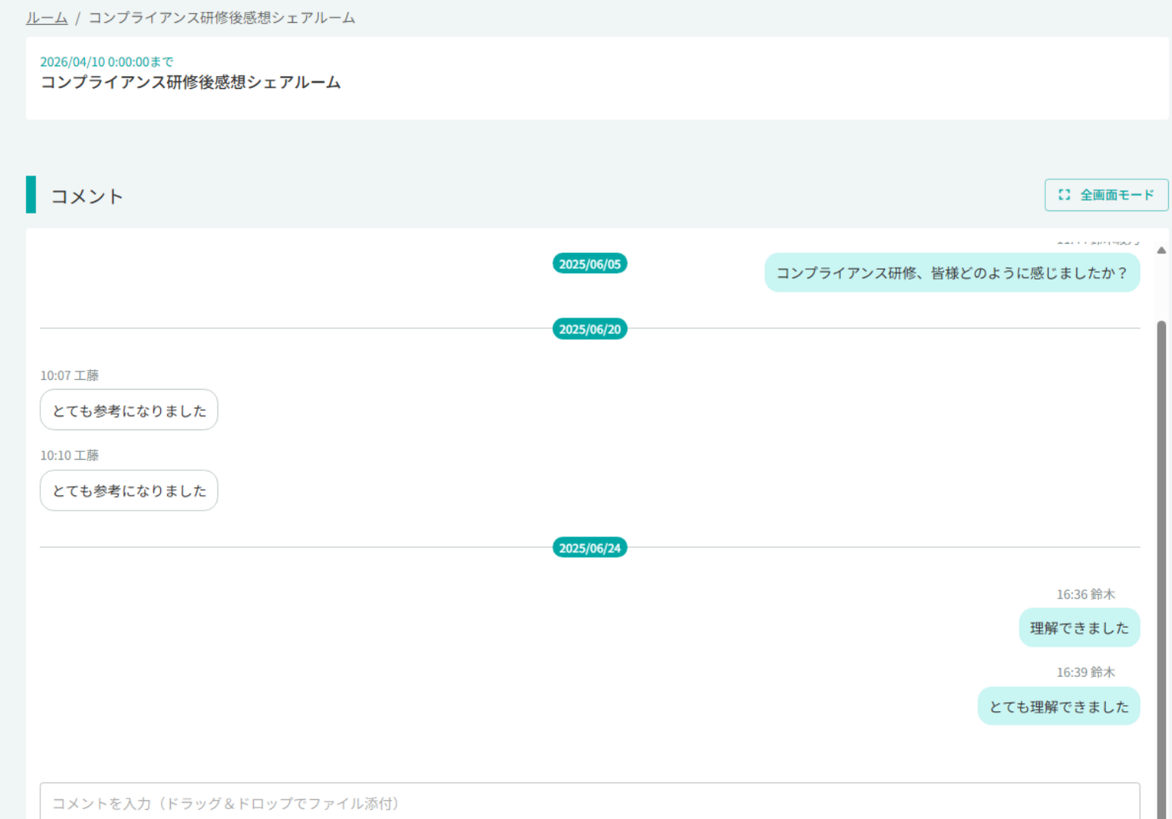Click the fullscreen icon in 全画面モード button
The width and height of the screenshot is (1172, 819).
coord(1064,195)
